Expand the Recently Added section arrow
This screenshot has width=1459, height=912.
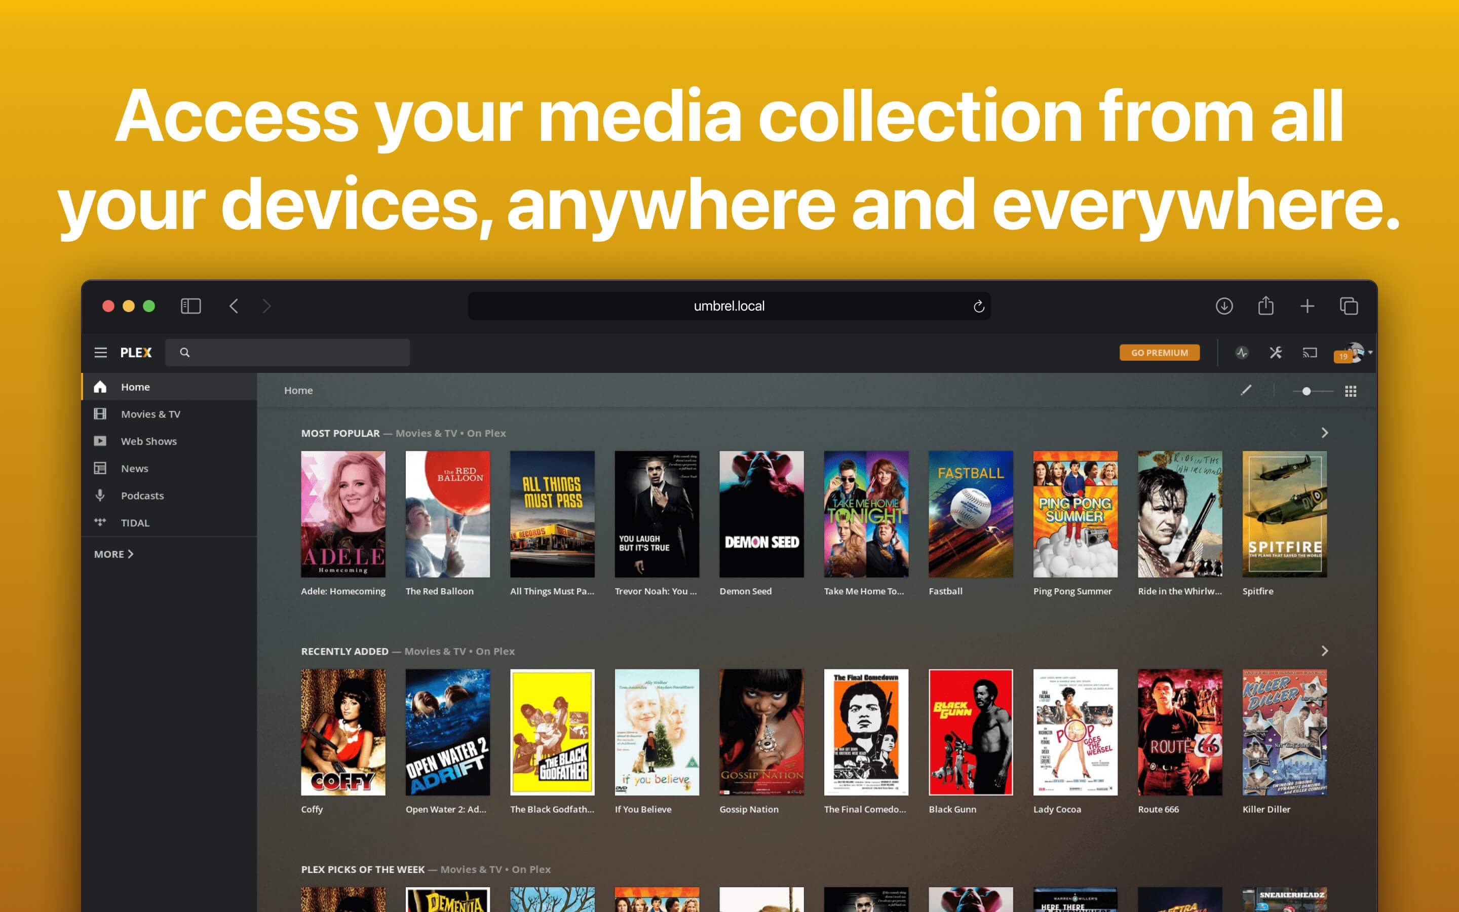click(1325, 652)
